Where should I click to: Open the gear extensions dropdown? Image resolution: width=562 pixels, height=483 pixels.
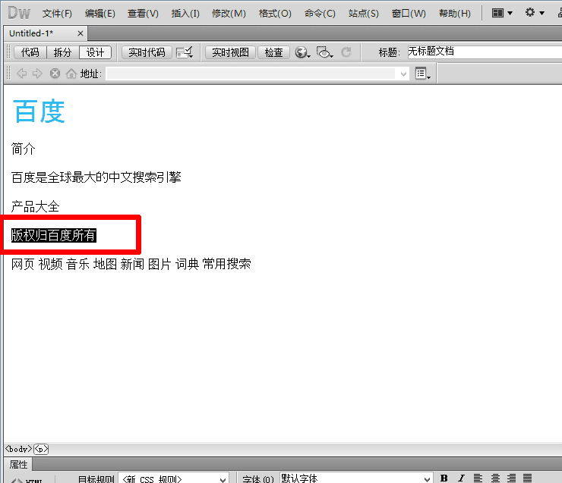coord(535,13)
